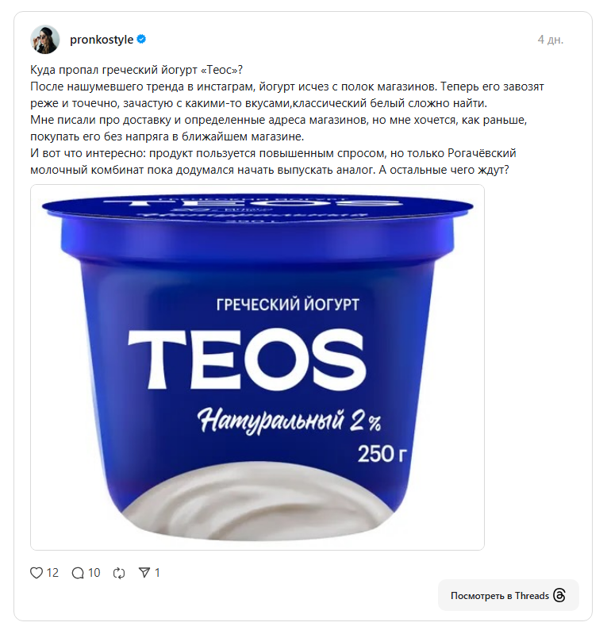Click the large TEOS logo on cup
The image size is (607, 630).
pos(247,359)
